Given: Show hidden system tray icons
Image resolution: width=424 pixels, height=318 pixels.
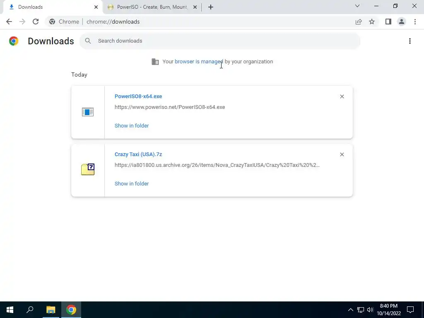Looking at the screenshot, I should coord(350,310).
